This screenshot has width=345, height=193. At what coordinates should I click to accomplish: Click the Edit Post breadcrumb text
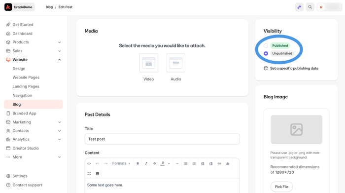pyautogui.click(x=66, y=7)
